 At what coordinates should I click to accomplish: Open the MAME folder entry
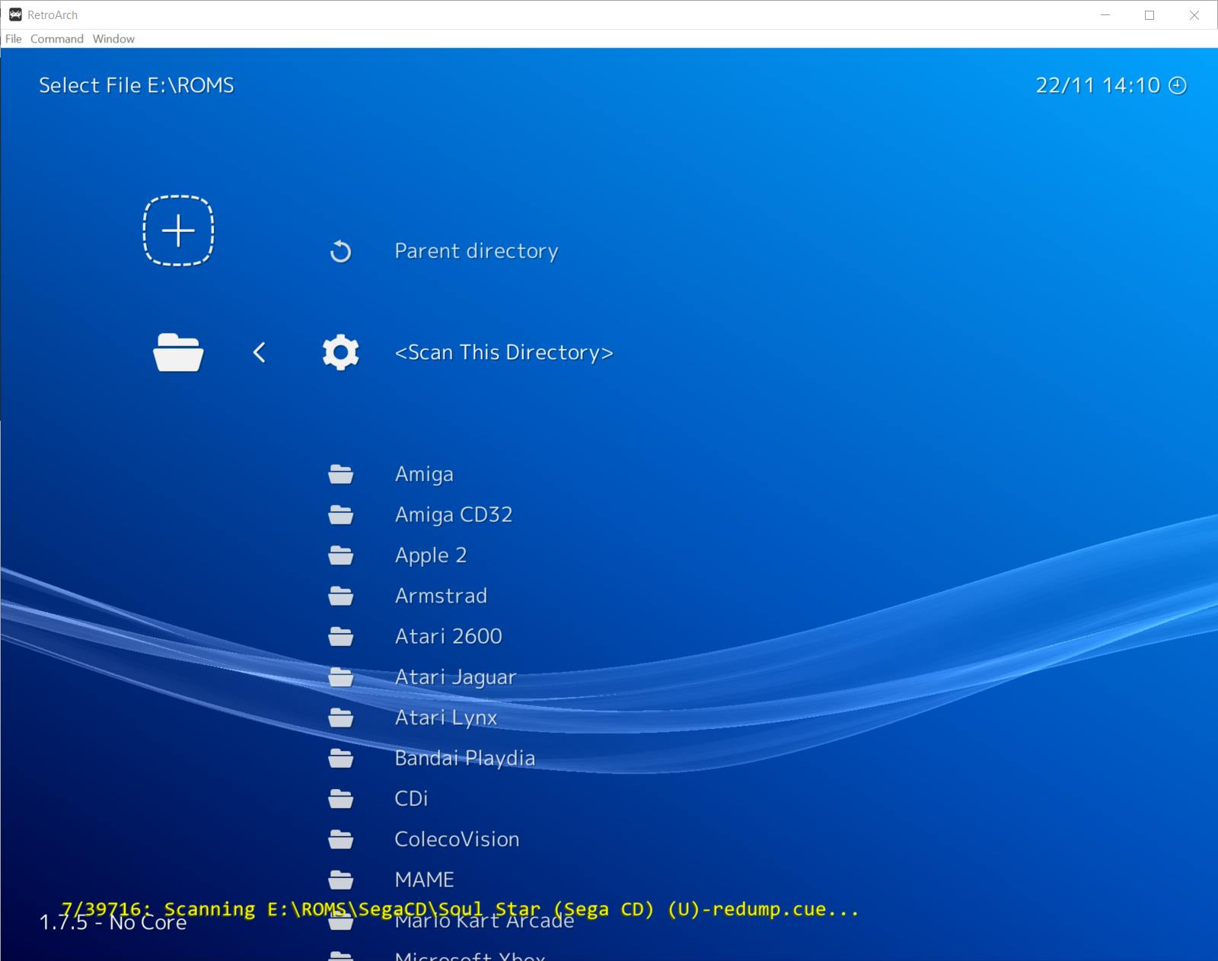coord(424,880)
